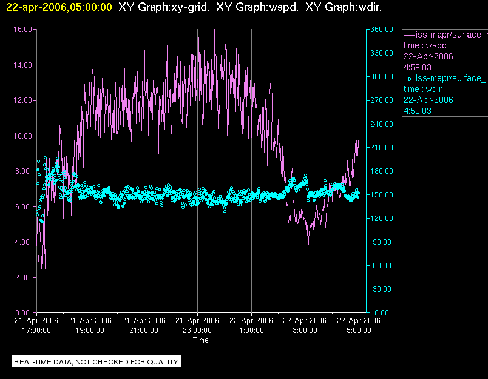The width and height of the screenshot is (488, 379).
Task: Click the 150.00 right axis label
Action: click(382, 194)
